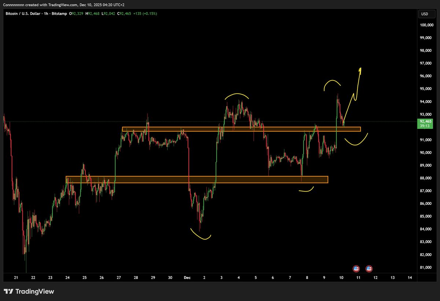Click the 96,000 price axis label

pos(426,76)
